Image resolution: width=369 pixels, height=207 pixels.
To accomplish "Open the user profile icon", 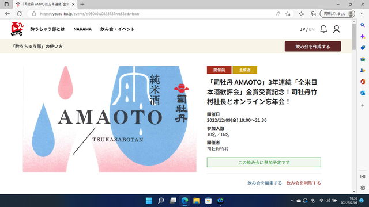I will click(x=337, y=29).
